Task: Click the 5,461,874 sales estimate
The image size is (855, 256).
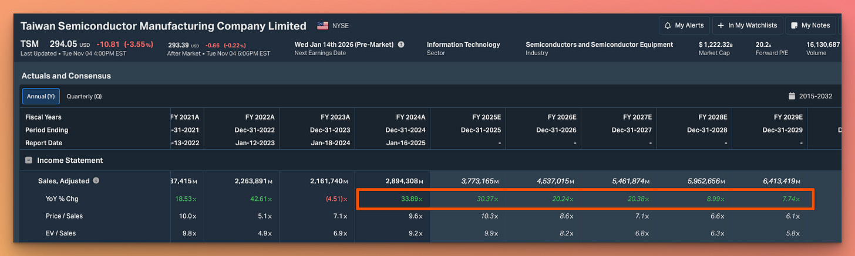Action: tap(631, 181)
